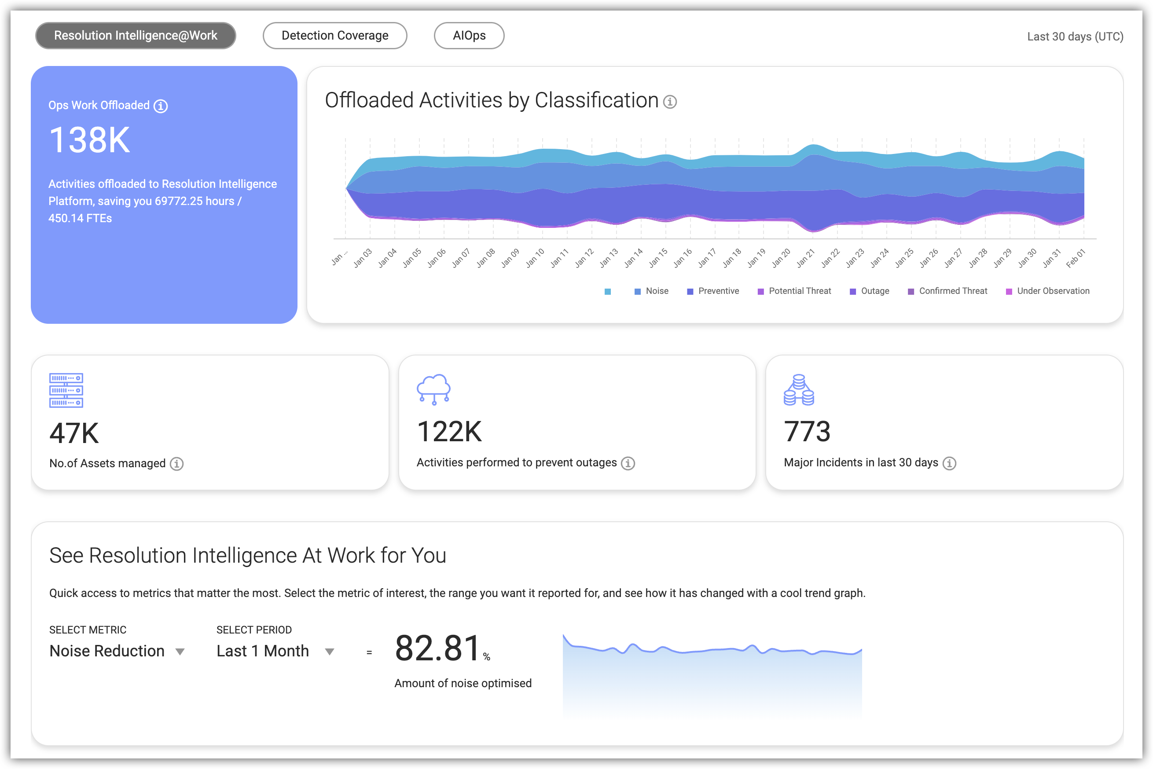Switch to Detection Coverage tab
Image resolution: width=1153 pixels, height=769 pixels.
point(334,35)
